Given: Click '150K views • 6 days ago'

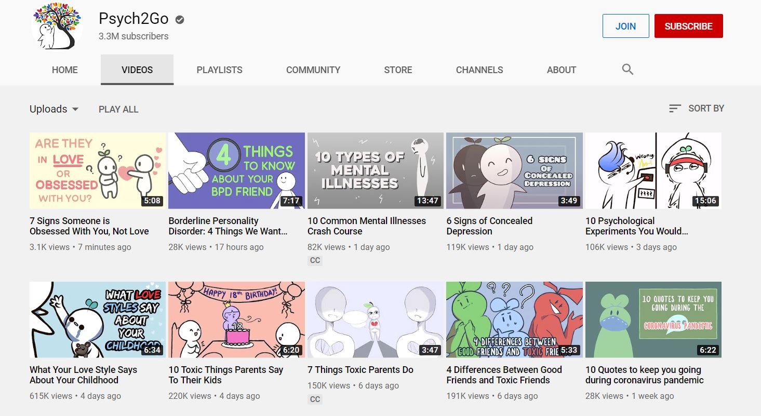Looking at the screenshot, I should point(353,386).
